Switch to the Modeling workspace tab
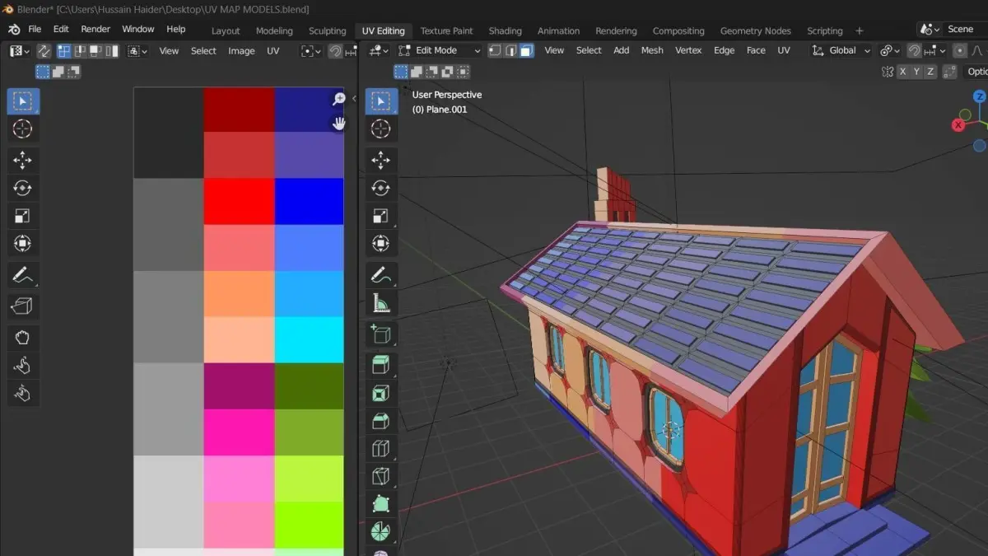Viewport: 988px width, 556px height. [274, 30]
